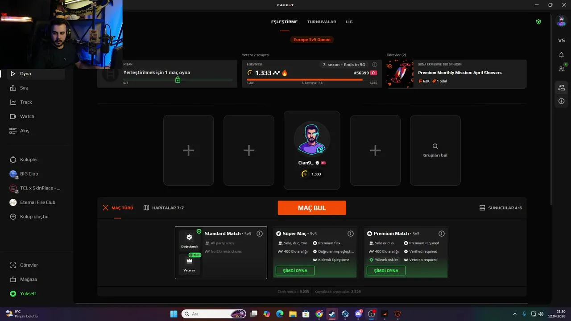Click ŞİMDİ OYNA under Premium Match
This screenshot has width=571, height=321.
pos(386,271)
